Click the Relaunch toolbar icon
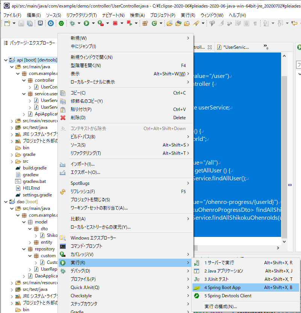301x313 pixels. point(129,23)
